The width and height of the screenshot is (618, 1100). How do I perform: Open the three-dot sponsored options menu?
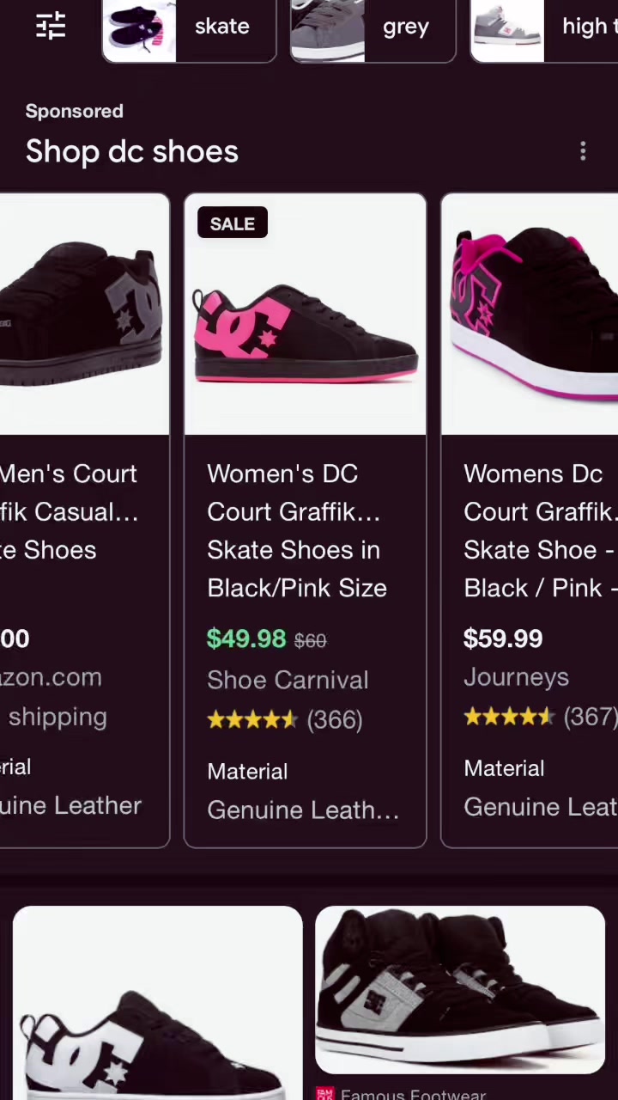point(583,151)
